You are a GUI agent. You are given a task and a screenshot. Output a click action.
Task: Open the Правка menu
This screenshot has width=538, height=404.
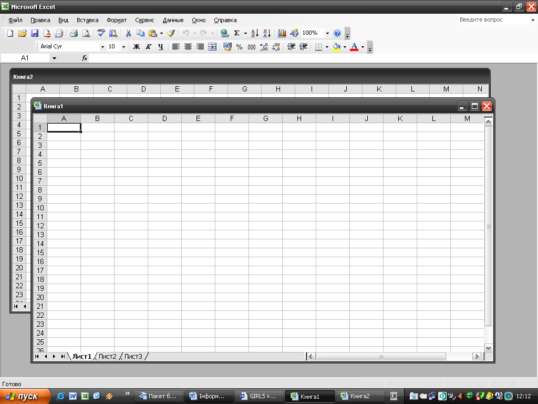pyautogui.click(x=40, y=20)
